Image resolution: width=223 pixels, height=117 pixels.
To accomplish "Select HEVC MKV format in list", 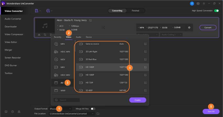I will click(x=63, y=75).
